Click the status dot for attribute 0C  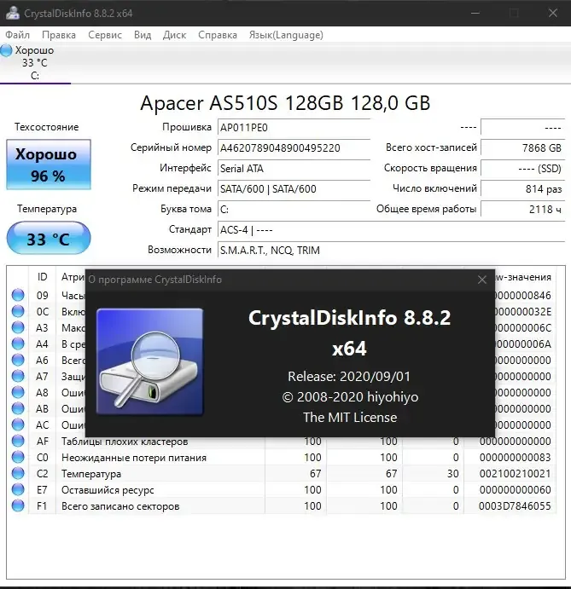point(18,311)
